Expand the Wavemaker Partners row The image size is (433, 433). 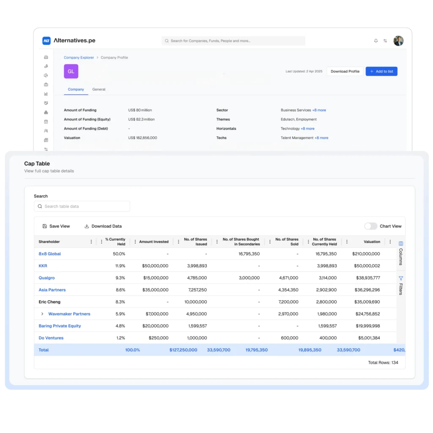42,314
